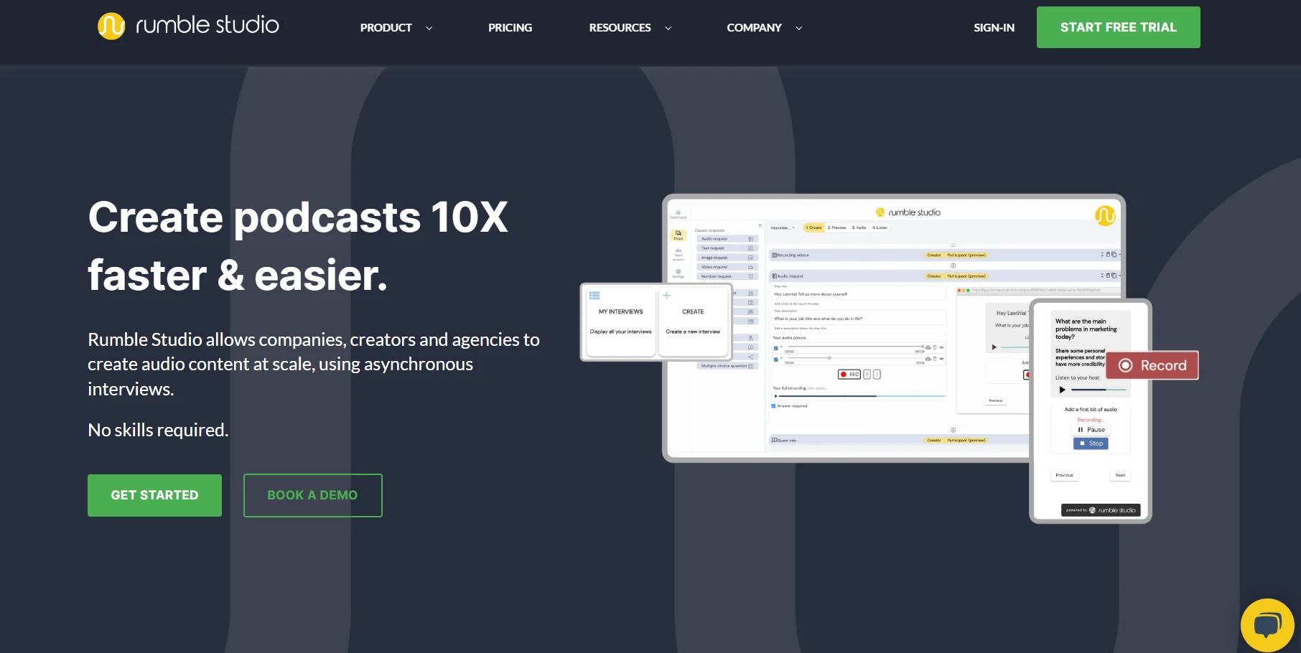This screenshot has height=653, width=1301.
Task: Go to Sign-In
Action: click(994, 27)
